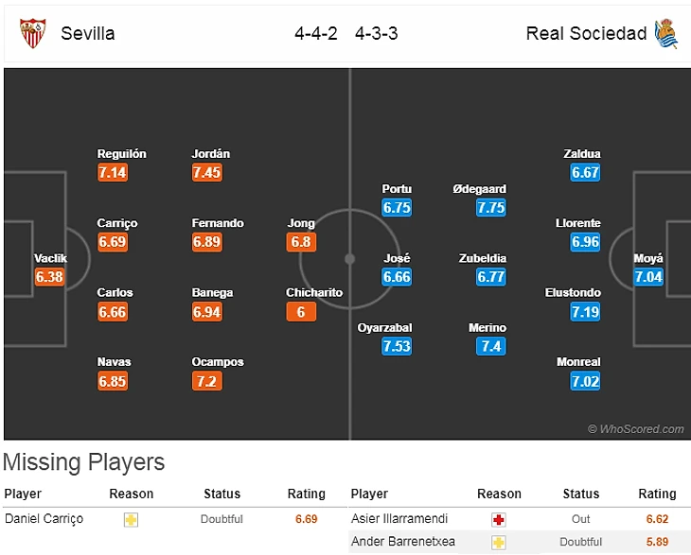
Task: Click Vaclík's 6.38 goalkeeper rating badge
Action: tap(51, 277)
